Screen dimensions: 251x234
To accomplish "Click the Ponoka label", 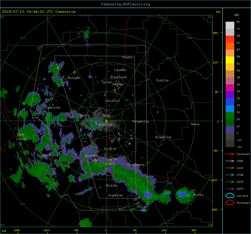I will [127, 57].
